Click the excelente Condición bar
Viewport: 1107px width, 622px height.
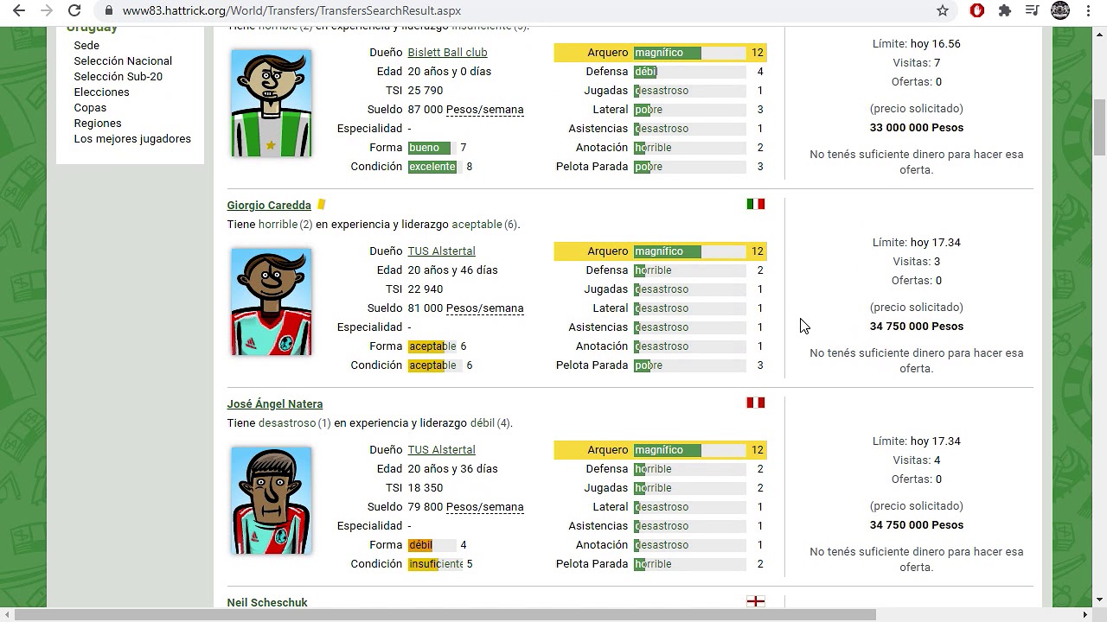tap(435, 166)
